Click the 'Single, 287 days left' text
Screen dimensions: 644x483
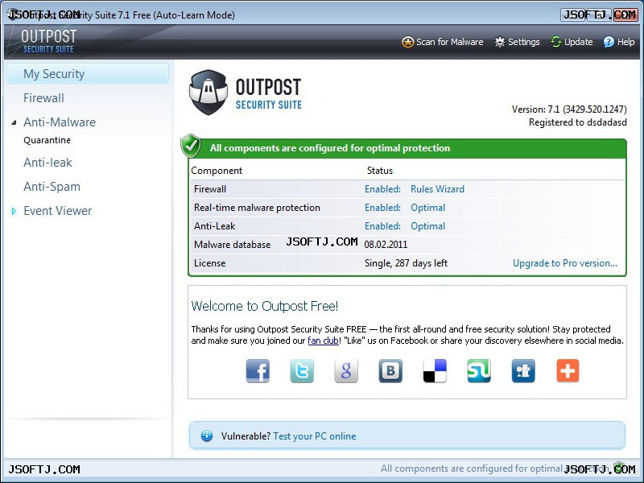click(406, 263)
